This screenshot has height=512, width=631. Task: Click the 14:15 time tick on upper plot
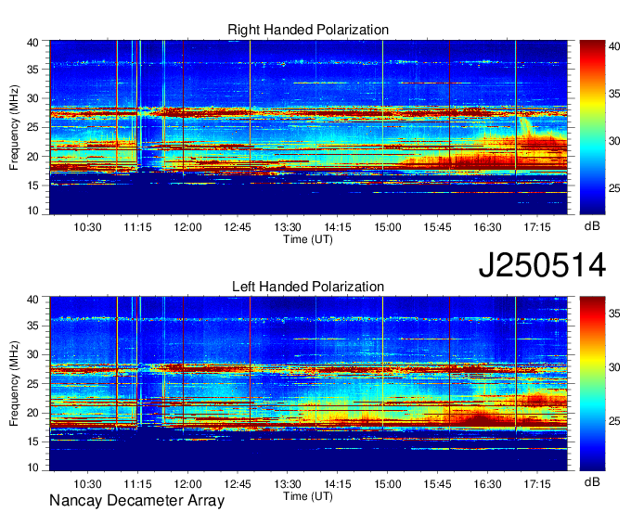coord(337,227)
